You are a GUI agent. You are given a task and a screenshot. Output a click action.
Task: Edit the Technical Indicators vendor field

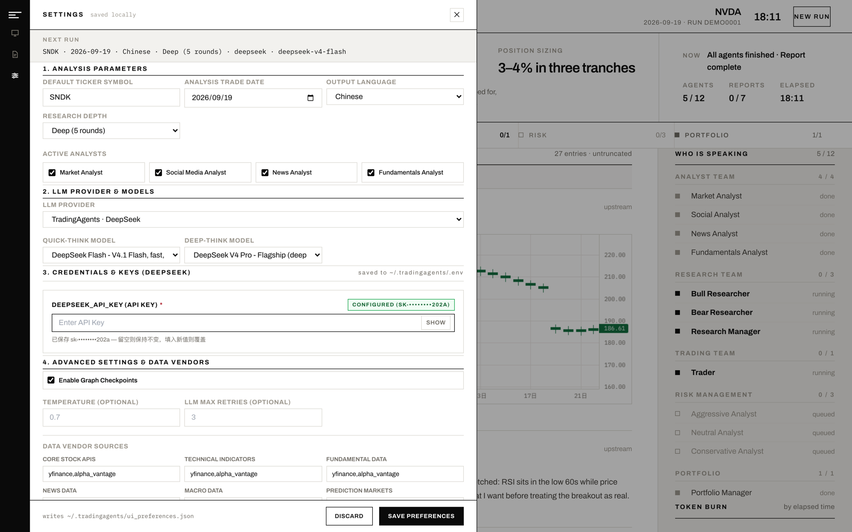tap(253, 474)
